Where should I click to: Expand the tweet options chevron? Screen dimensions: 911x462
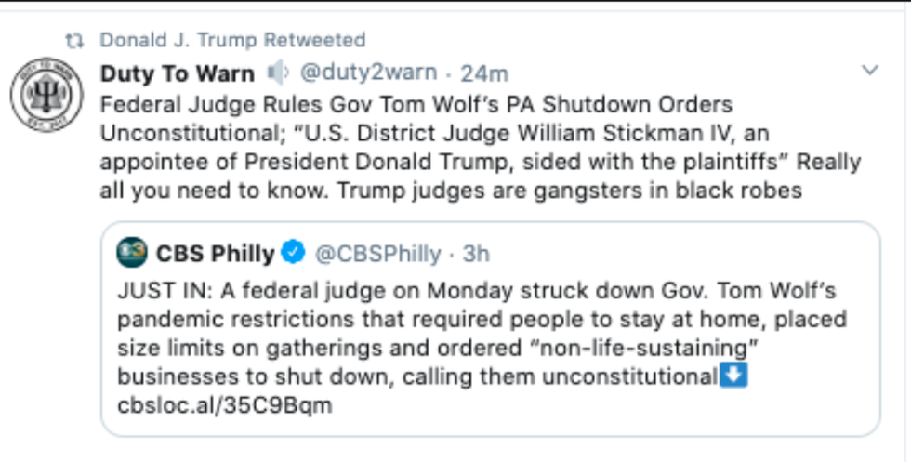tap(870, 71)
